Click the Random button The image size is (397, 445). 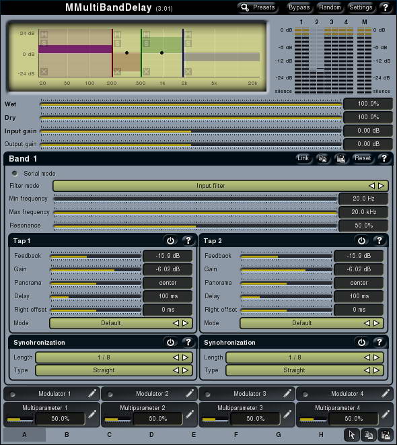330,7
